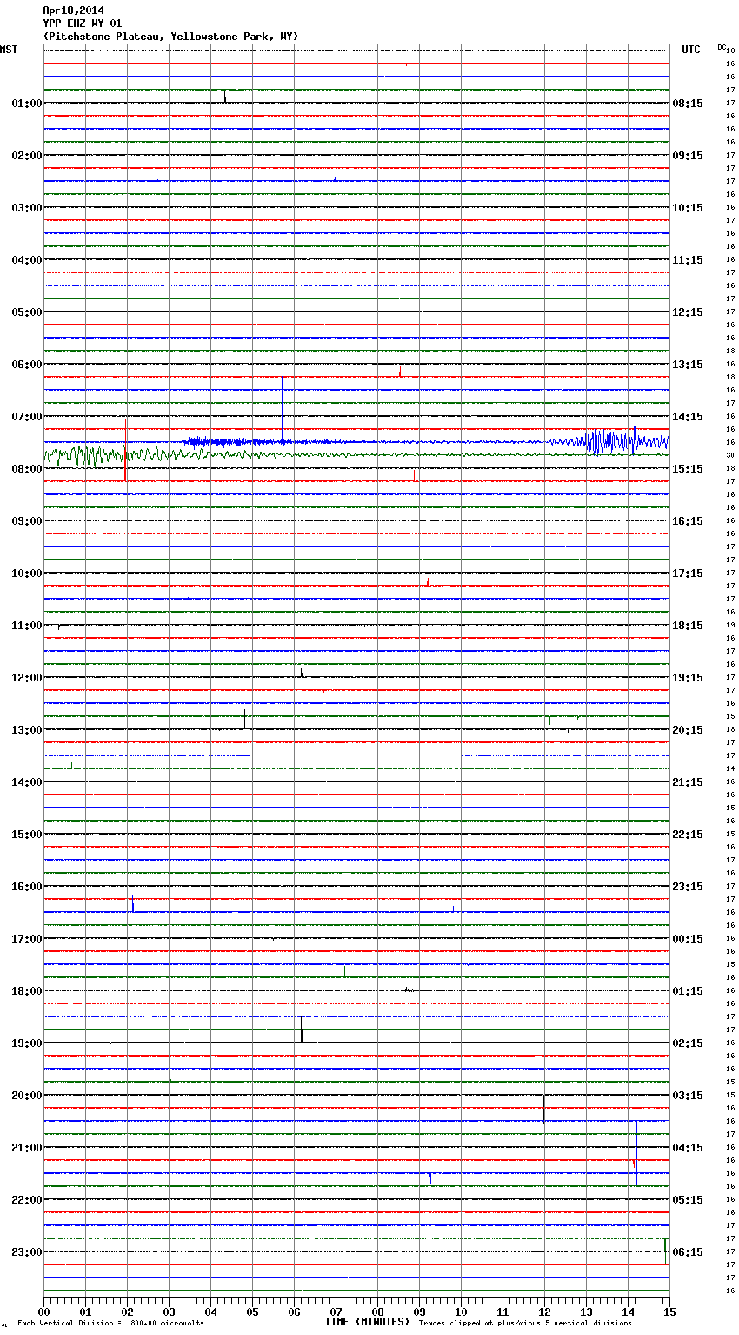The height and width of the screenshot is (1335, 739).
Task: Select the 11:00 MST time label
Action: pos(26,626)
